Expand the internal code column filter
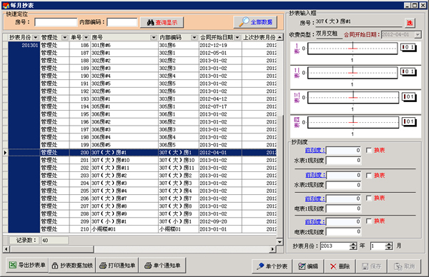This screenshot has width=429, height=277. pyautogui.click(x=194, y=37)
